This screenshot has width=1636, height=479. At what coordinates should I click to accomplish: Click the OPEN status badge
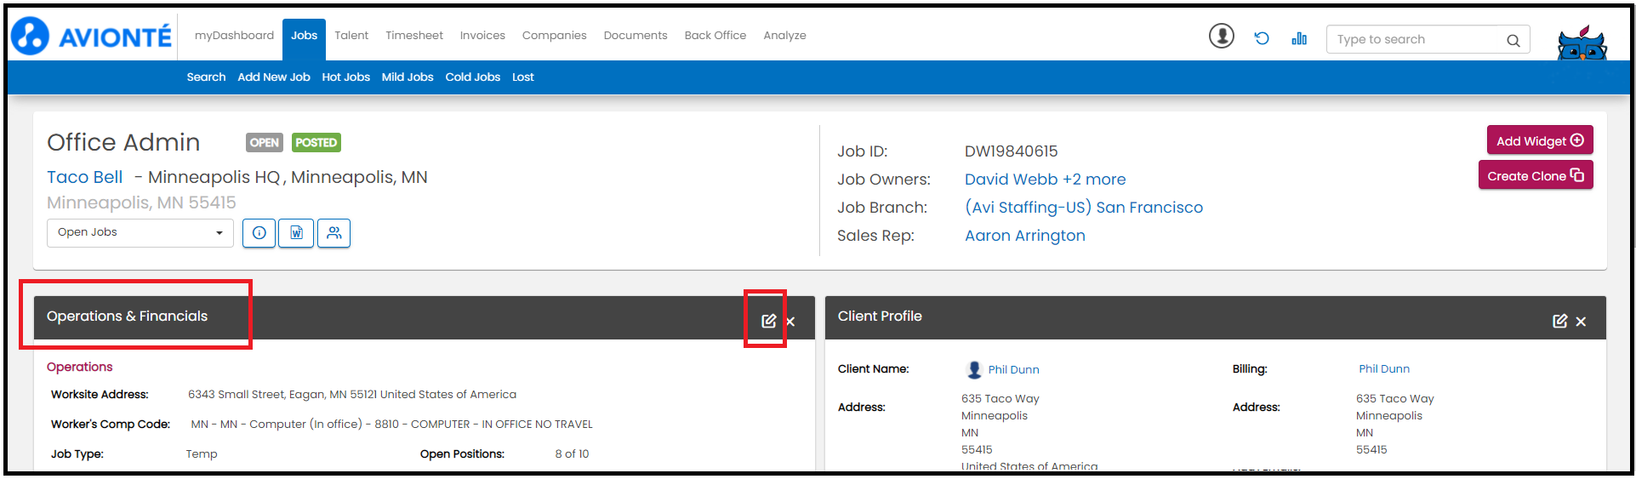point(265,143)
